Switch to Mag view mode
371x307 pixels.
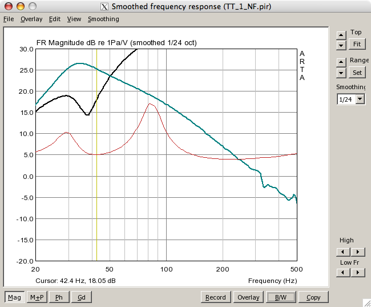tap(15, 297)
